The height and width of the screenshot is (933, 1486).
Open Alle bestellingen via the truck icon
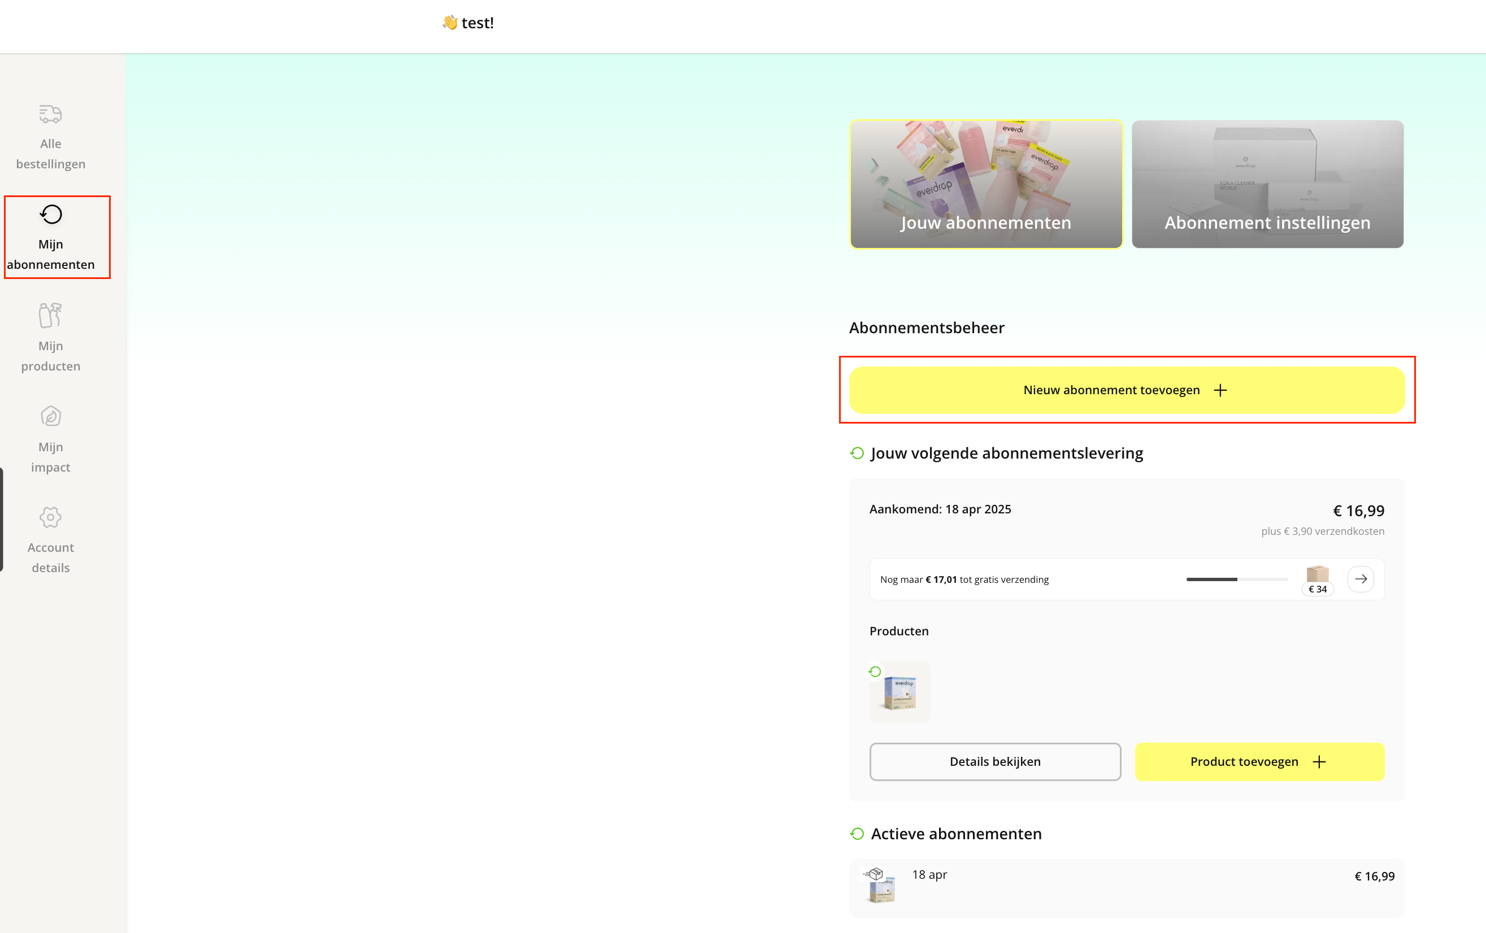(x=50, y=114)
